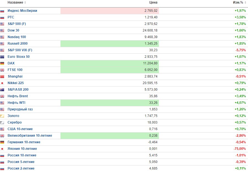The width and height of the screenshot is (248, 172).
Task: Open the Россия 5-летние bond link
Action: pyautogui.click(x=21, y=162)
